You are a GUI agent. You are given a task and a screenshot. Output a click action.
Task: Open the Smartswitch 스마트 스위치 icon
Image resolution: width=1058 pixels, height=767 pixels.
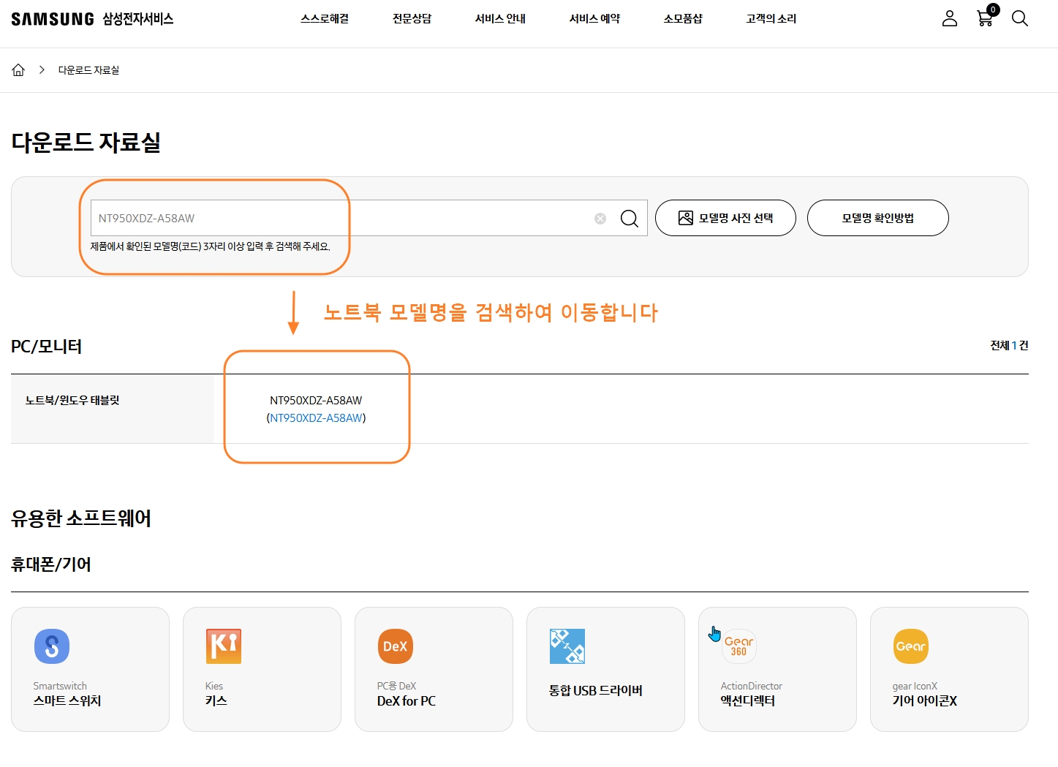click(x=51, y=646)
